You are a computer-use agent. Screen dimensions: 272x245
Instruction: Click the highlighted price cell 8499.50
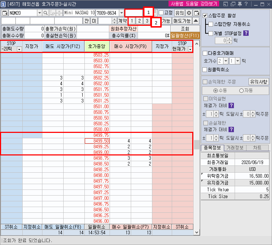(x=97, y=141)
